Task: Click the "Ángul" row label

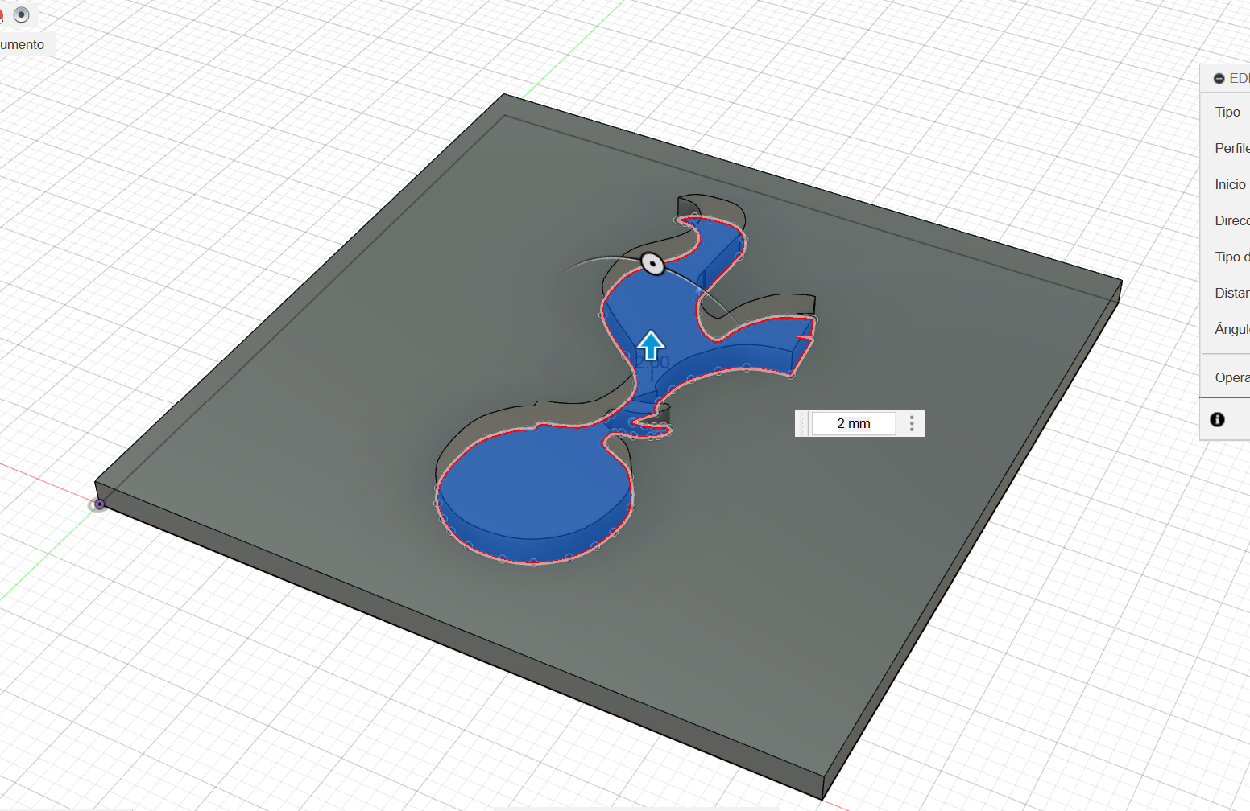Action: (x=1232, y=329)
